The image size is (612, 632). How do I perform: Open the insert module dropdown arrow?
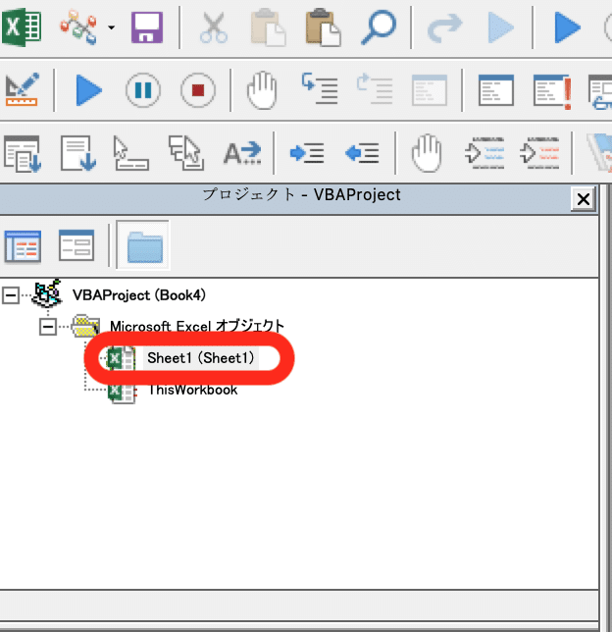(111, 27)
